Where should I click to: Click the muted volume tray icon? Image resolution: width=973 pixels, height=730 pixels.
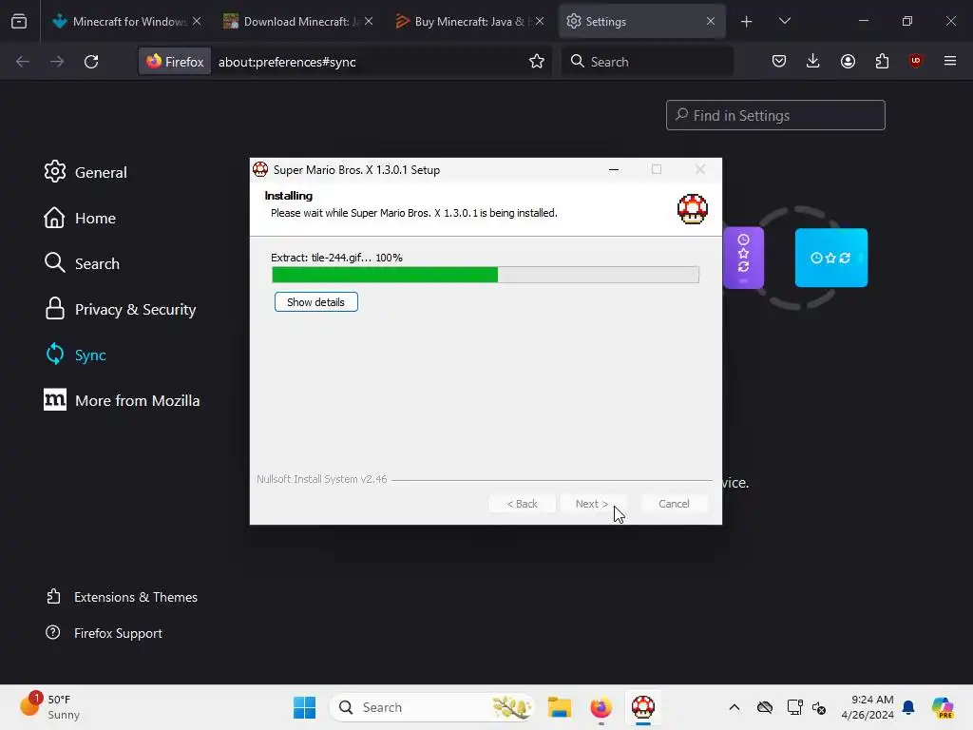(819, 707)
